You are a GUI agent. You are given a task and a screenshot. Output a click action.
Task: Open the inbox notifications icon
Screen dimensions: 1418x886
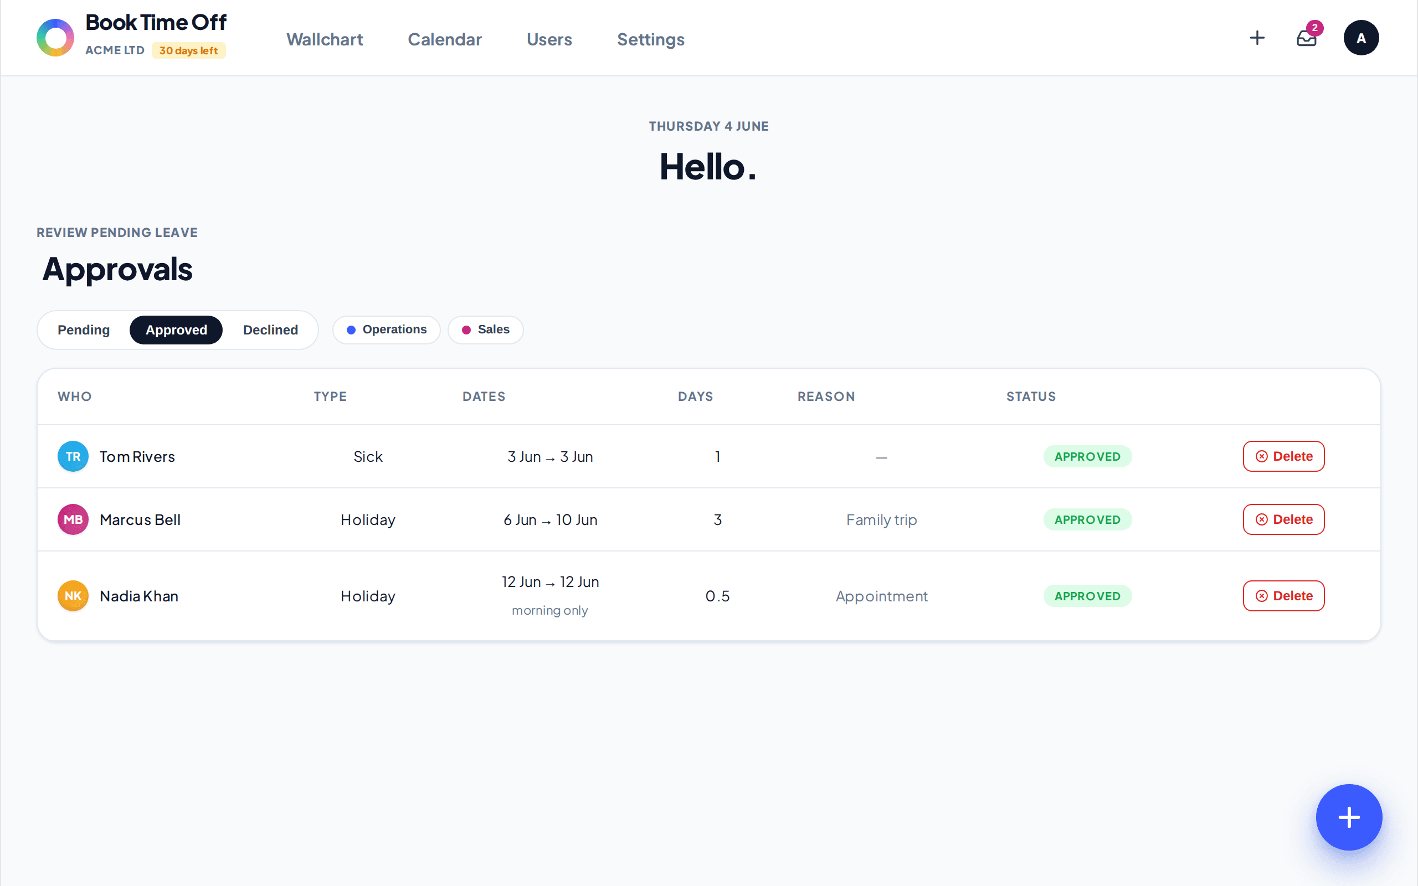[1307, 38]
